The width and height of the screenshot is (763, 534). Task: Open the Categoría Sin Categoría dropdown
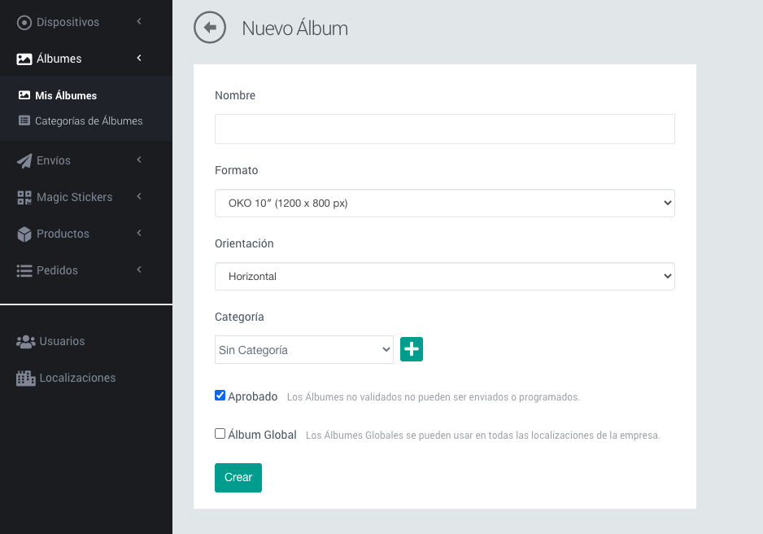303,349
